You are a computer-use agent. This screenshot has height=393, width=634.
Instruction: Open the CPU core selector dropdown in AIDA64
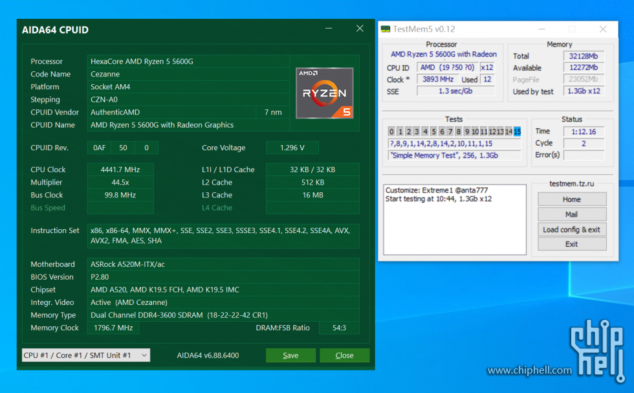(85, 355)
